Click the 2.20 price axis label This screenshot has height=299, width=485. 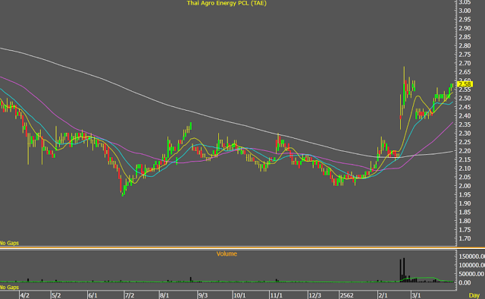465,151
